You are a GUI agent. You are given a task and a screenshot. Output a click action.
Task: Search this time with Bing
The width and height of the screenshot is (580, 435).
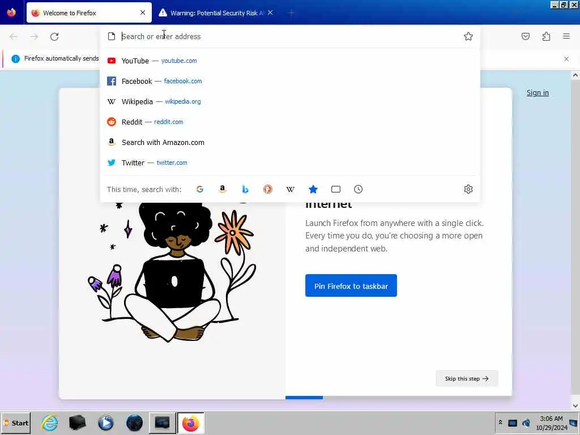[245, 189]
